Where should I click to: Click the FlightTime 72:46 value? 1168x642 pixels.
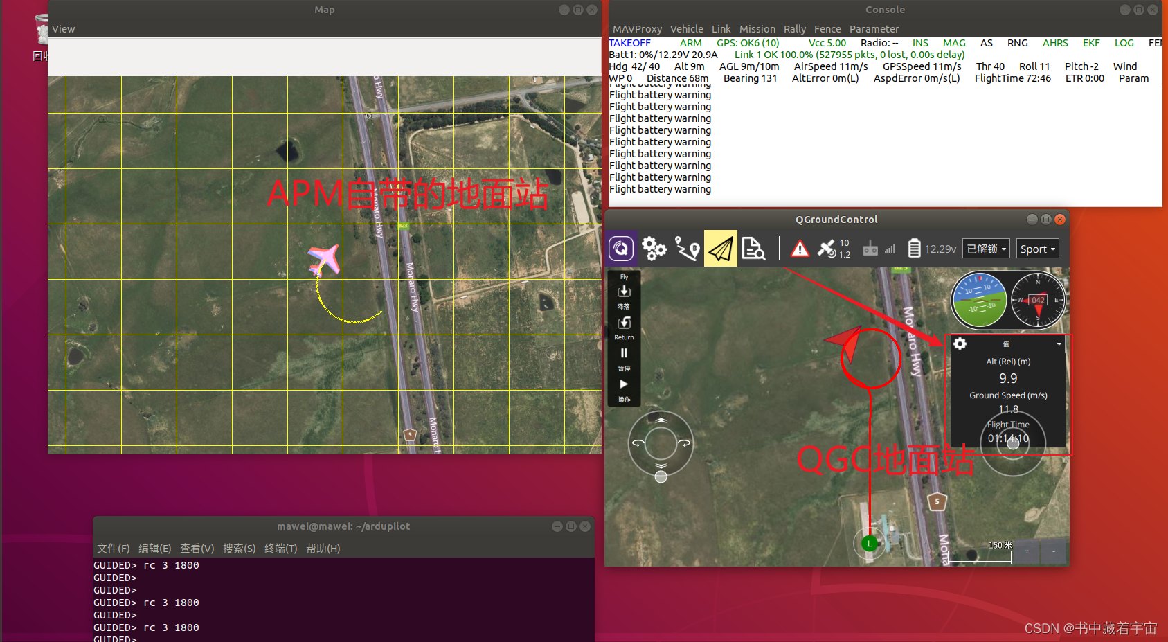pos(1013,78)
